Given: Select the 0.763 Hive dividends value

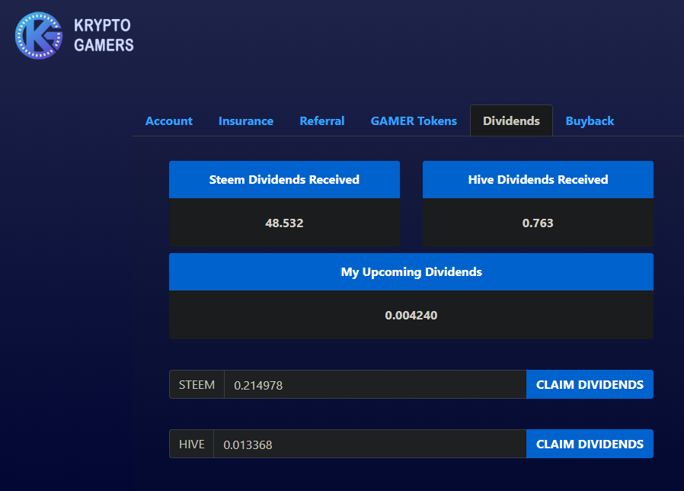Looking at the screenshot, I should (538, 223).
